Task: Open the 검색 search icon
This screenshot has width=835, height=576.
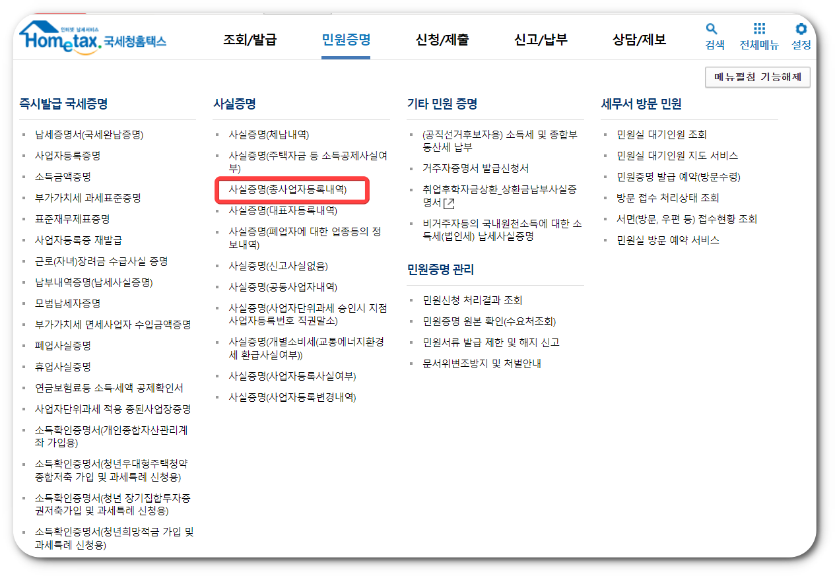Action: click(x=712, y=36)
